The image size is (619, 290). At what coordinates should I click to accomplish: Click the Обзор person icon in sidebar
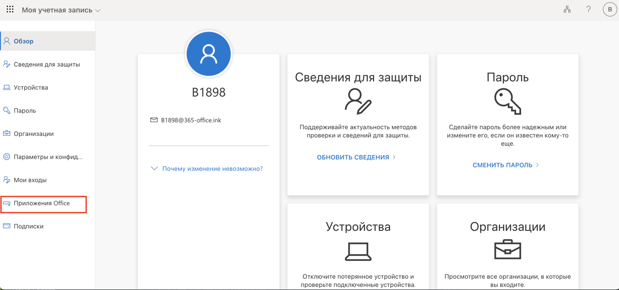coord(7,41)
